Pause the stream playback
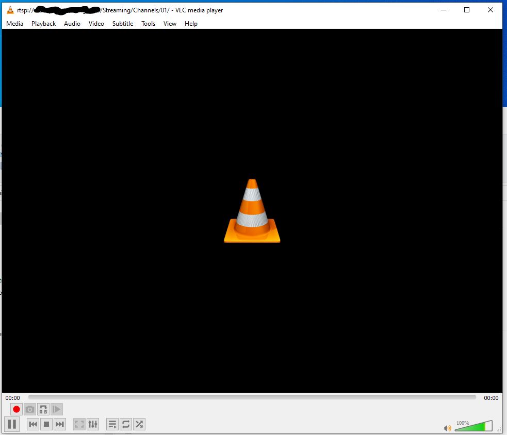The image size is (507, 435). (12, 424)
